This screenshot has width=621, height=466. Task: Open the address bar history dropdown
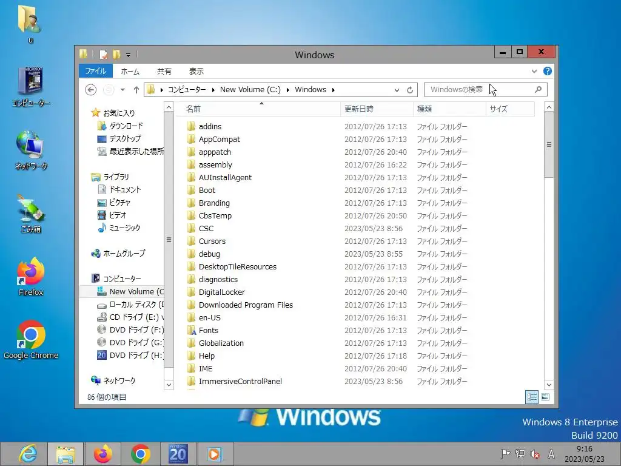[397, 90]
